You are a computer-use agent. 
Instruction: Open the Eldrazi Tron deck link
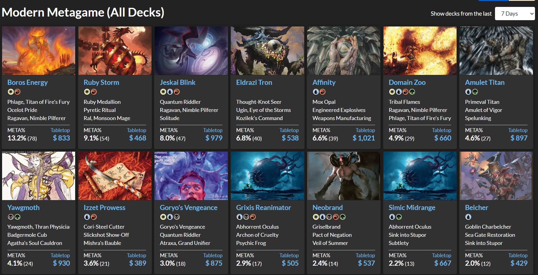[x=254, y=82]
